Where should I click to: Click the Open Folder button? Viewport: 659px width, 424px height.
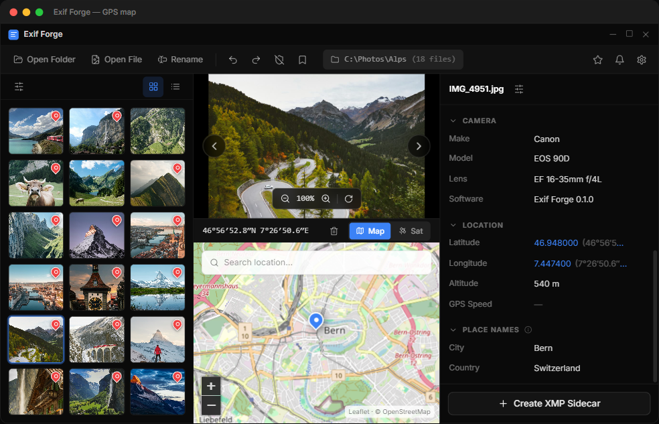(x=45, y=60)
